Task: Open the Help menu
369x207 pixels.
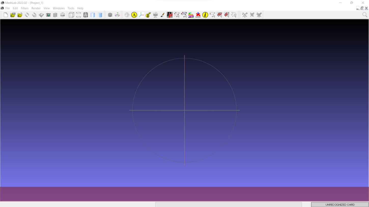Action: (80, 8)
